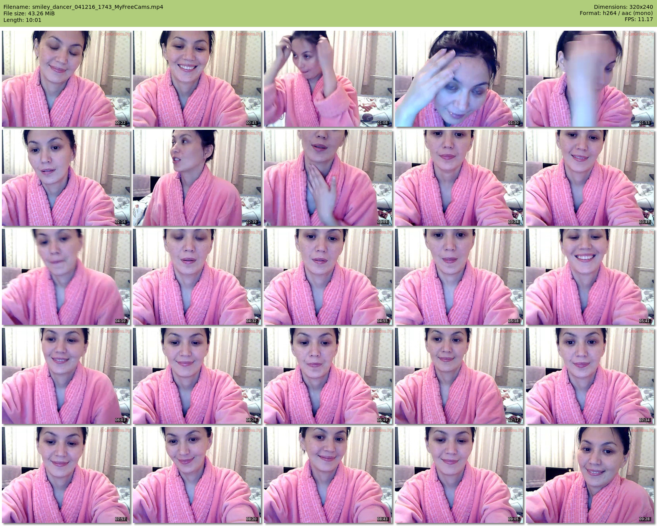Open the frame at 08:43

pyautogui.click(x=328, y=475)
